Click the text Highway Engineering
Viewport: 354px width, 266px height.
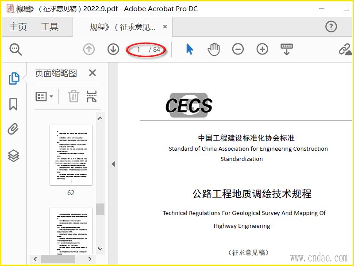242,226
